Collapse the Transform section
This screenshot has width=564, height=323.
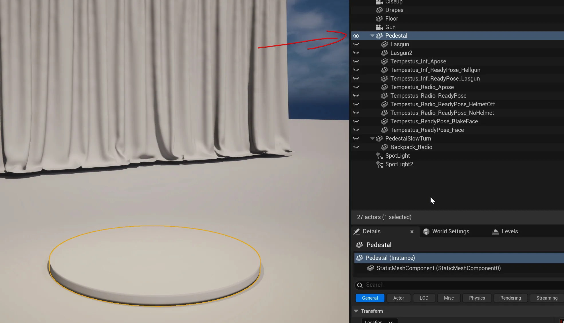(x=356, y=311)
